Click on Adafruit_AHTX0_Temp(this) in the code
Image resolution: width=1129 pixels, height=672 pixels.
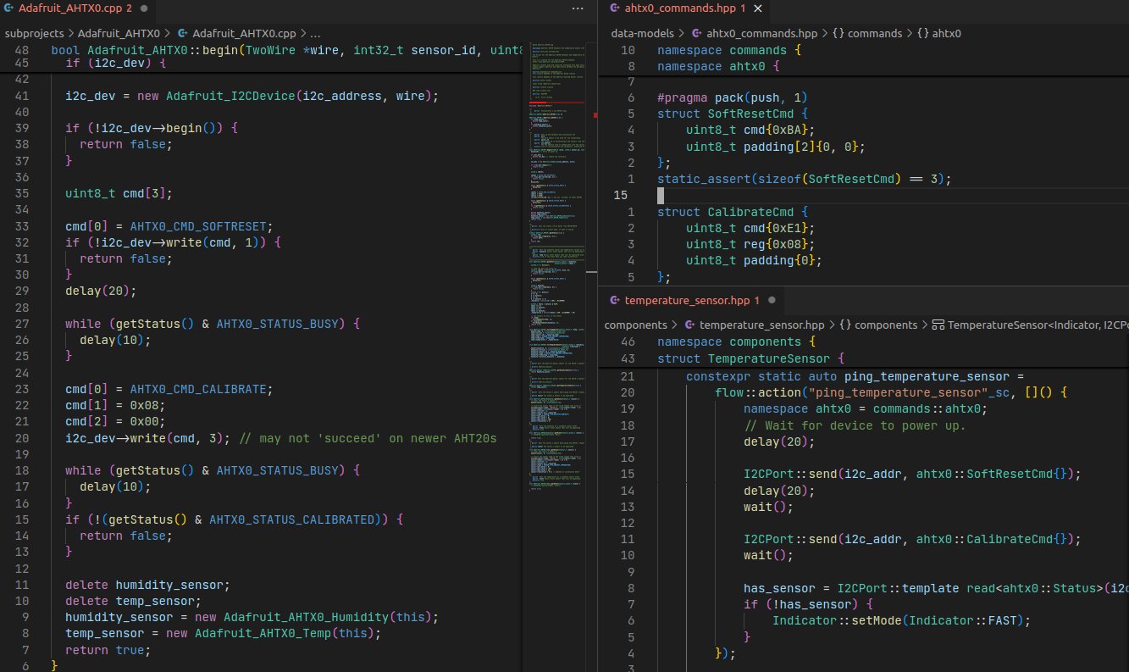(x=284, y=633)
